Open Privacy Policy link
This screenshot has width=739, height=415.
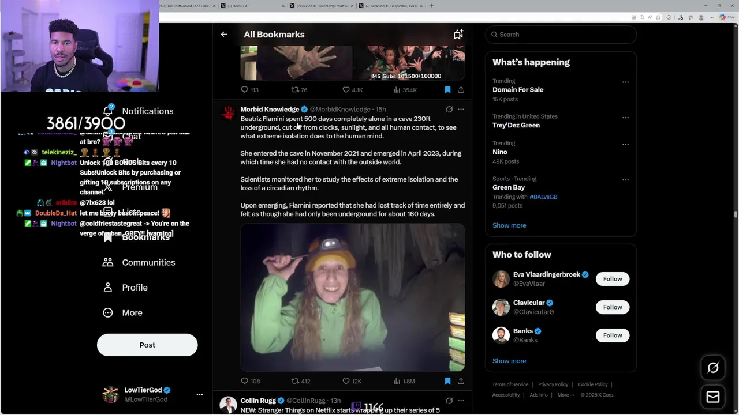pos(553,384)
